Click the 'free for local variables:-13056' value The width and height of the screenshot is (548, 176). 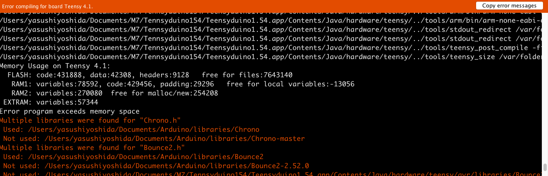[291, 84]
